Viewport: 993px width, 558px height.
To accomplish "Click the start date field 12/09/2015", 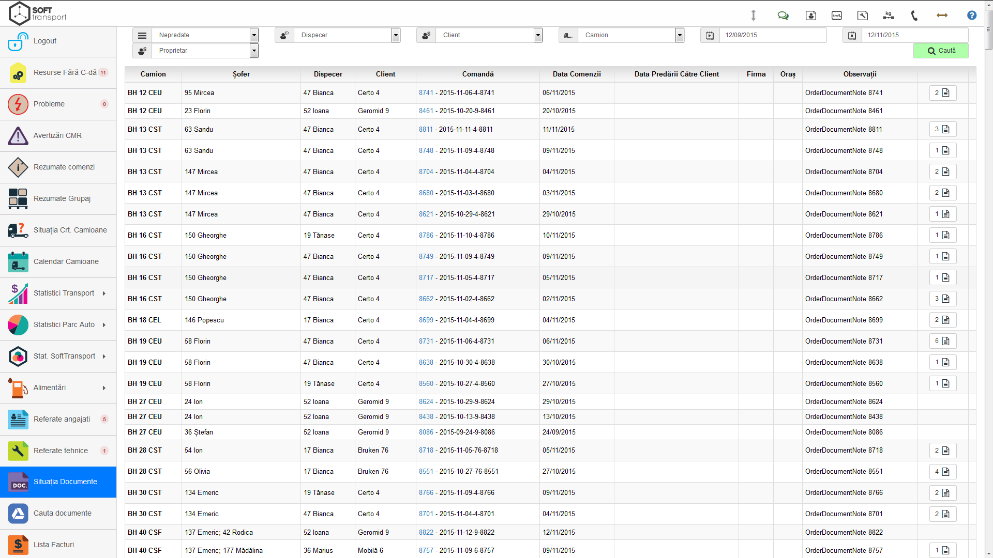I will pyautogui.click(x=773, y=35).
